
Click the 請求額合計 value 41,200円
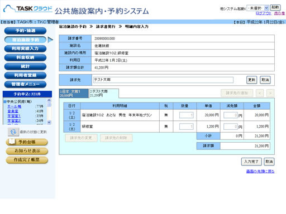click(x=101, y=67)
